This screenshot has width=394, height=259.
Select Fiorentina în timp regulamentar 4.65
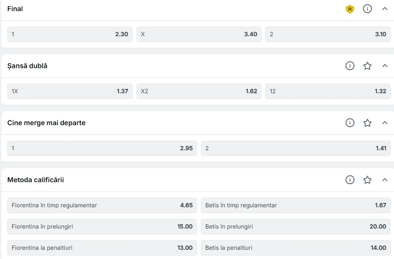[x=102, y=205]
